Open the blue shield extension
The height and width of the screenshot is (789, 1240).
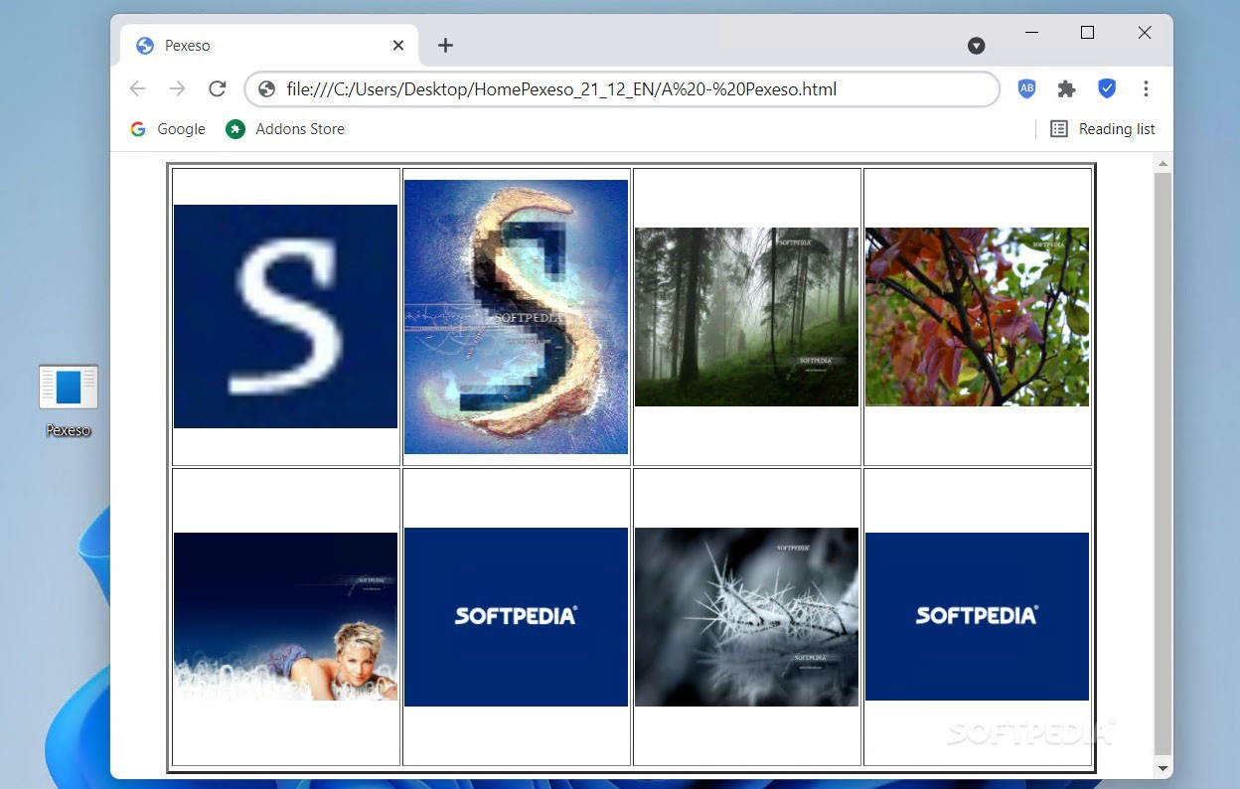1107,88
